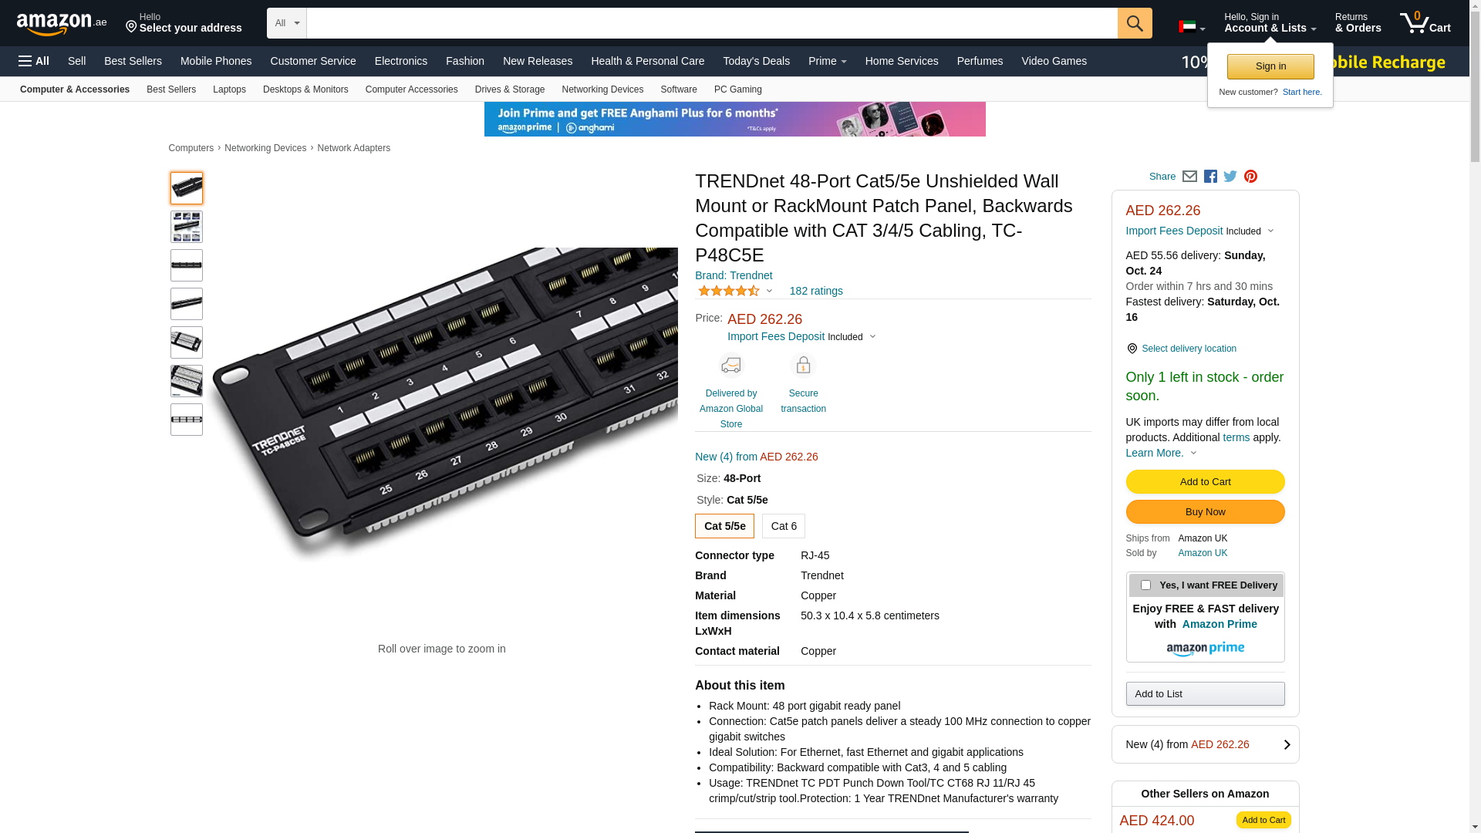Screen dimensions: 1481x833
Task: Select the Cat 5/5e style option
Action: coord(724,526)
